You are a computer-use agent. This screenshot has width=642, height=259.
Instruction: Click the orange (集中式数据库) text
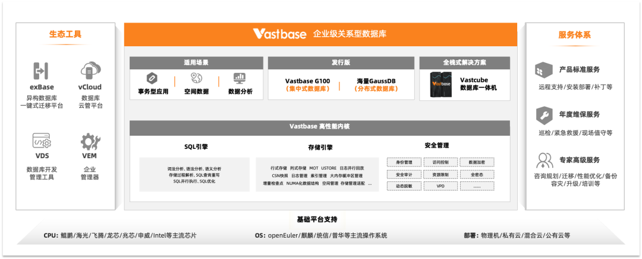pyautogui.click(x=307, y=89)
